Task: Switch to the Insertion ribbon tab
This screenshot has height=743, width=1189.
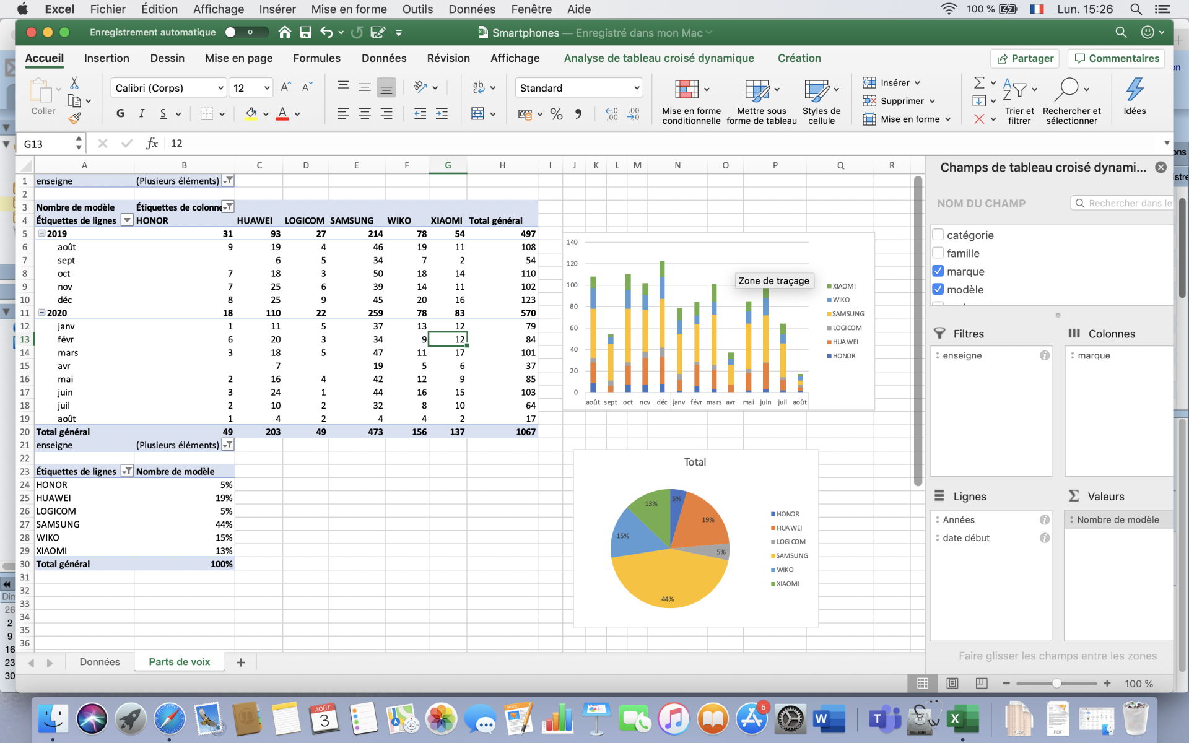Action: click(107, 58)
